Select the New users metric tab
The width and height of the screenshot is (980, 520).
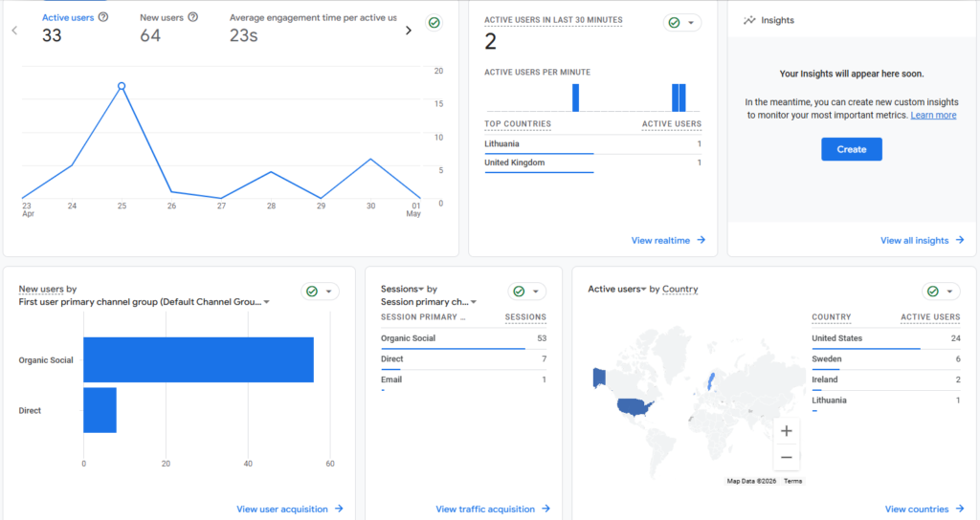point(168,28)
